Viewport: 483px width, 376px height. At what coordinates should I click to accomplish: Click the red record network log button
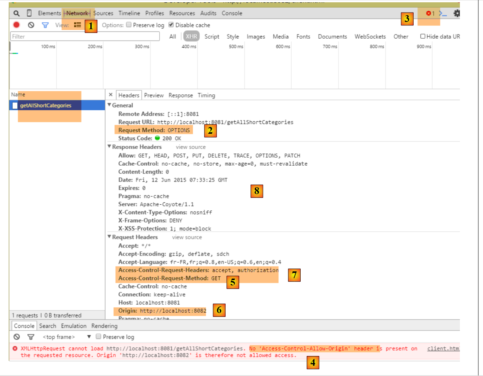coord(16,25)
